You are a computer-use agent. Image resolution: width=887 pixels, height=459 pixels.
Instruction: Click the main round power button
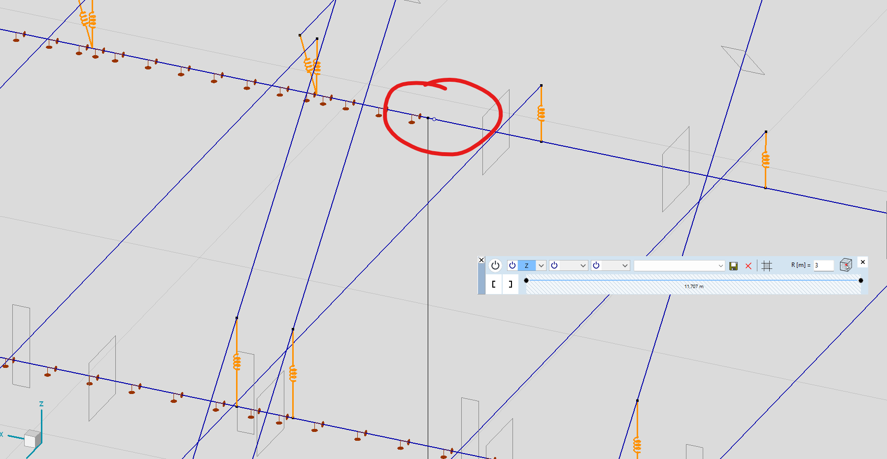coord(495,265)
